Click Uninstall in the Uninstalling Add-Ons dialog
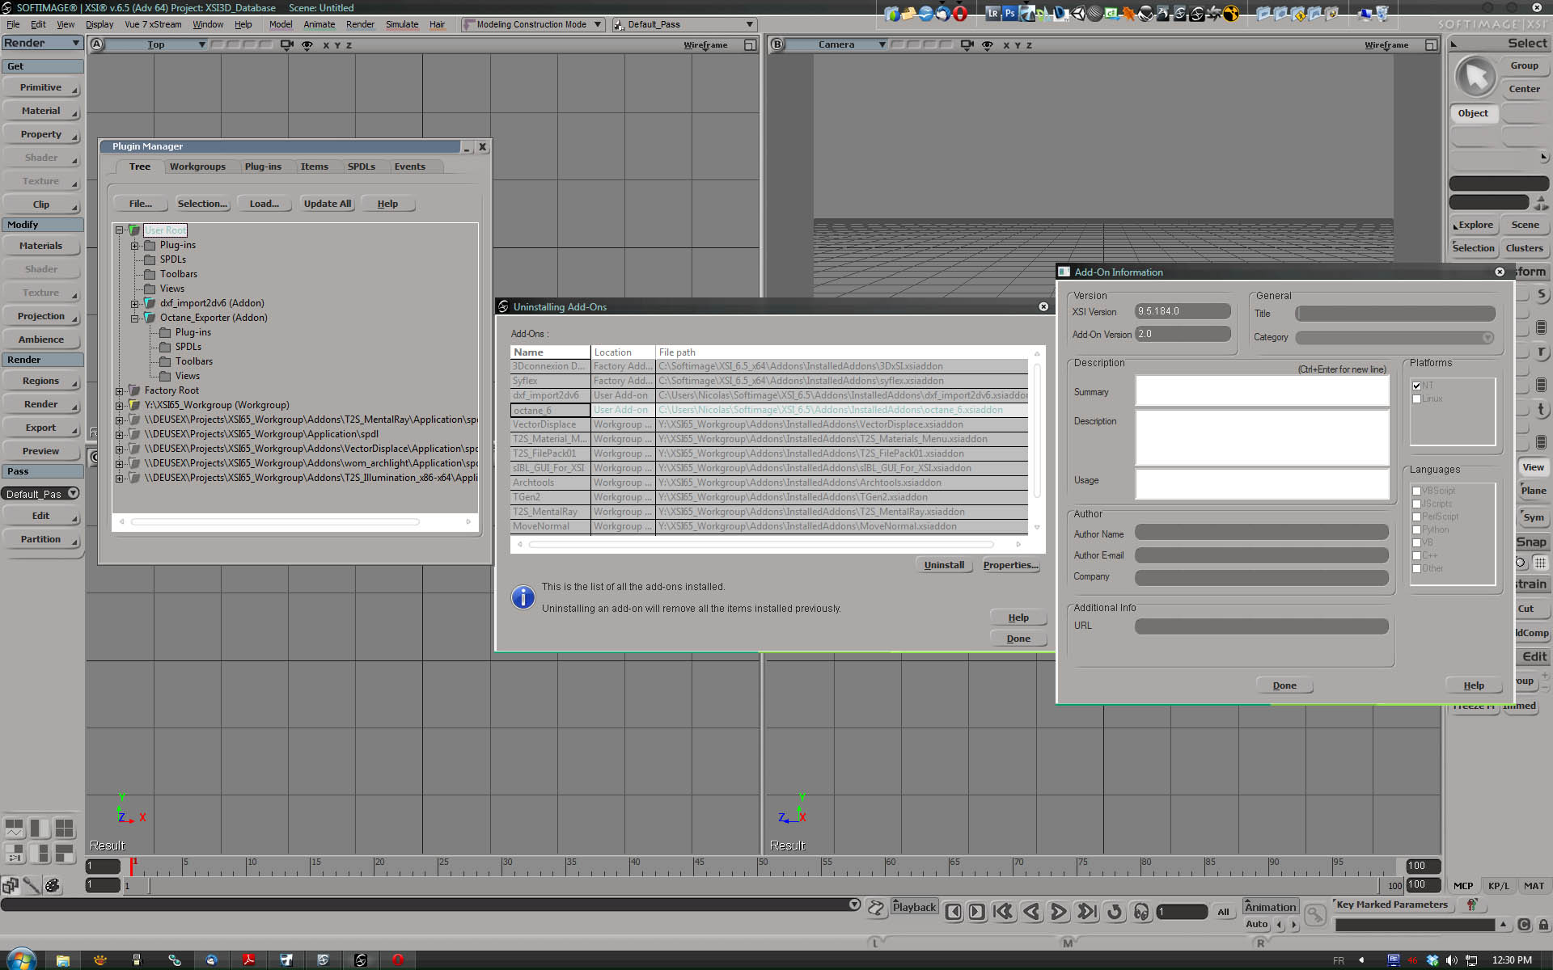Viewport: 1553px width, 970px height. point(944,565)
